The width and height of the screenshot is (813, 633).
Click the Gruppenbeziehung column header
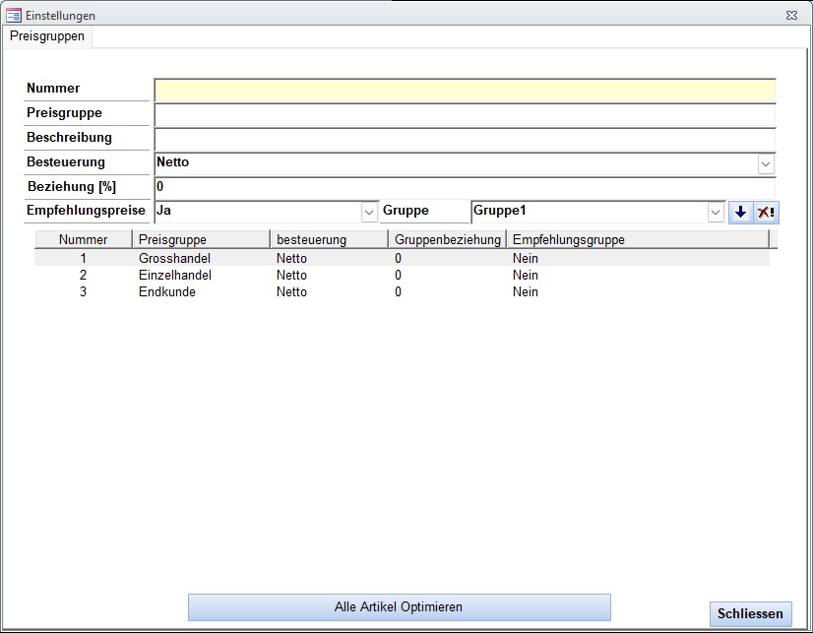point(447,239)
